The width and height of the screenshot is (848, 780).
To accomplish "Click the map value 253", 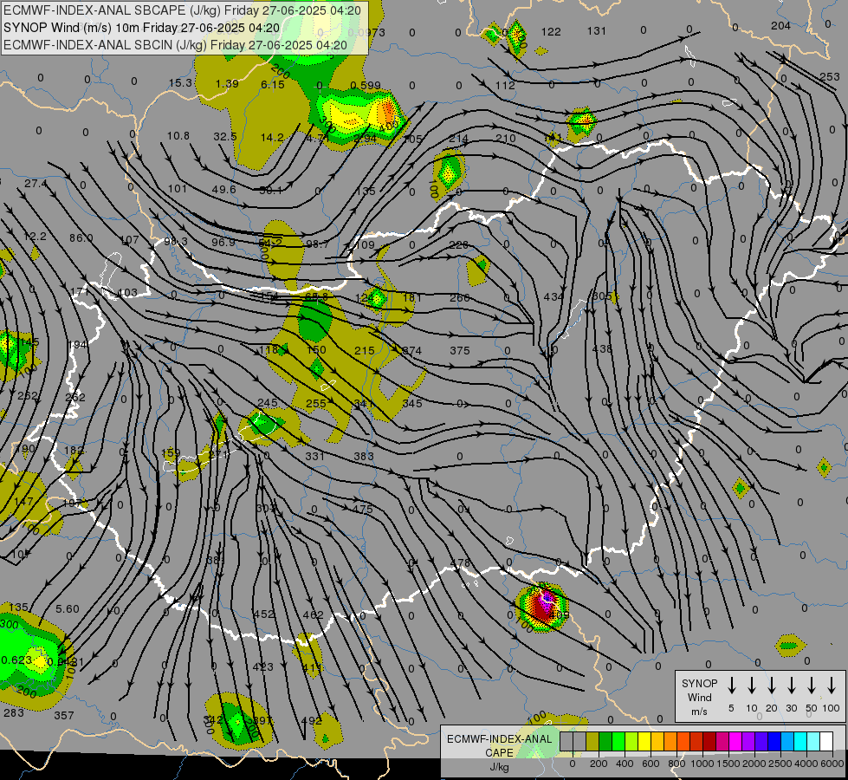I will (x=830, y=76).
